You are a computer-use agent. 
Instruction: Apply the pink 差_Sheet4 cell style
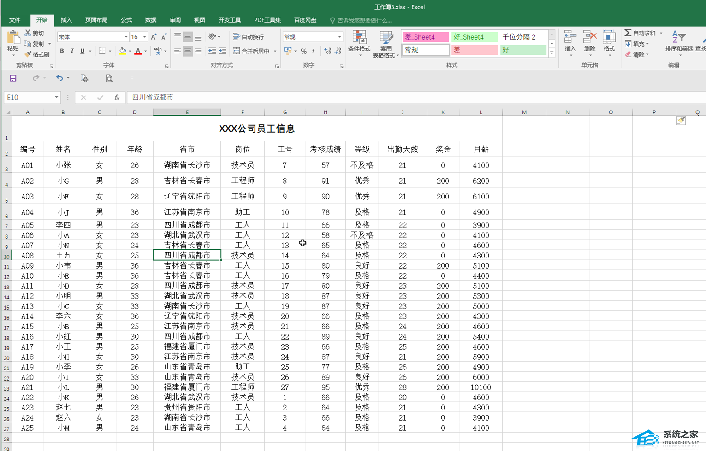pos(425,37)
